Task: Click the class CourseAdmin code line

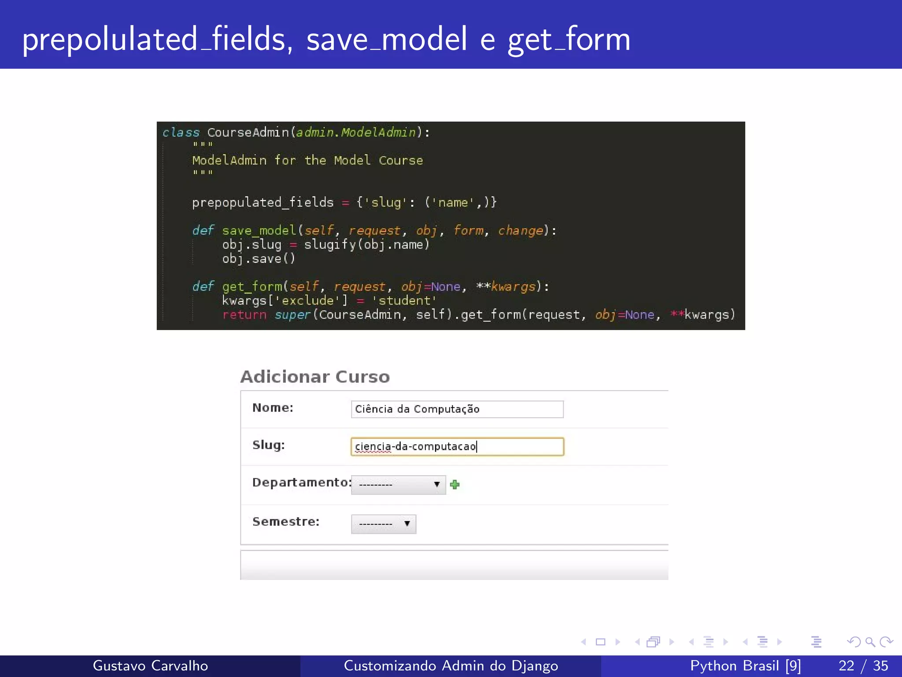Action: point(296,132)
